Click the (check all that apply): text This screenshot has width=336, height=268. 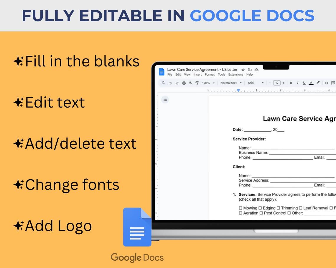258,200
